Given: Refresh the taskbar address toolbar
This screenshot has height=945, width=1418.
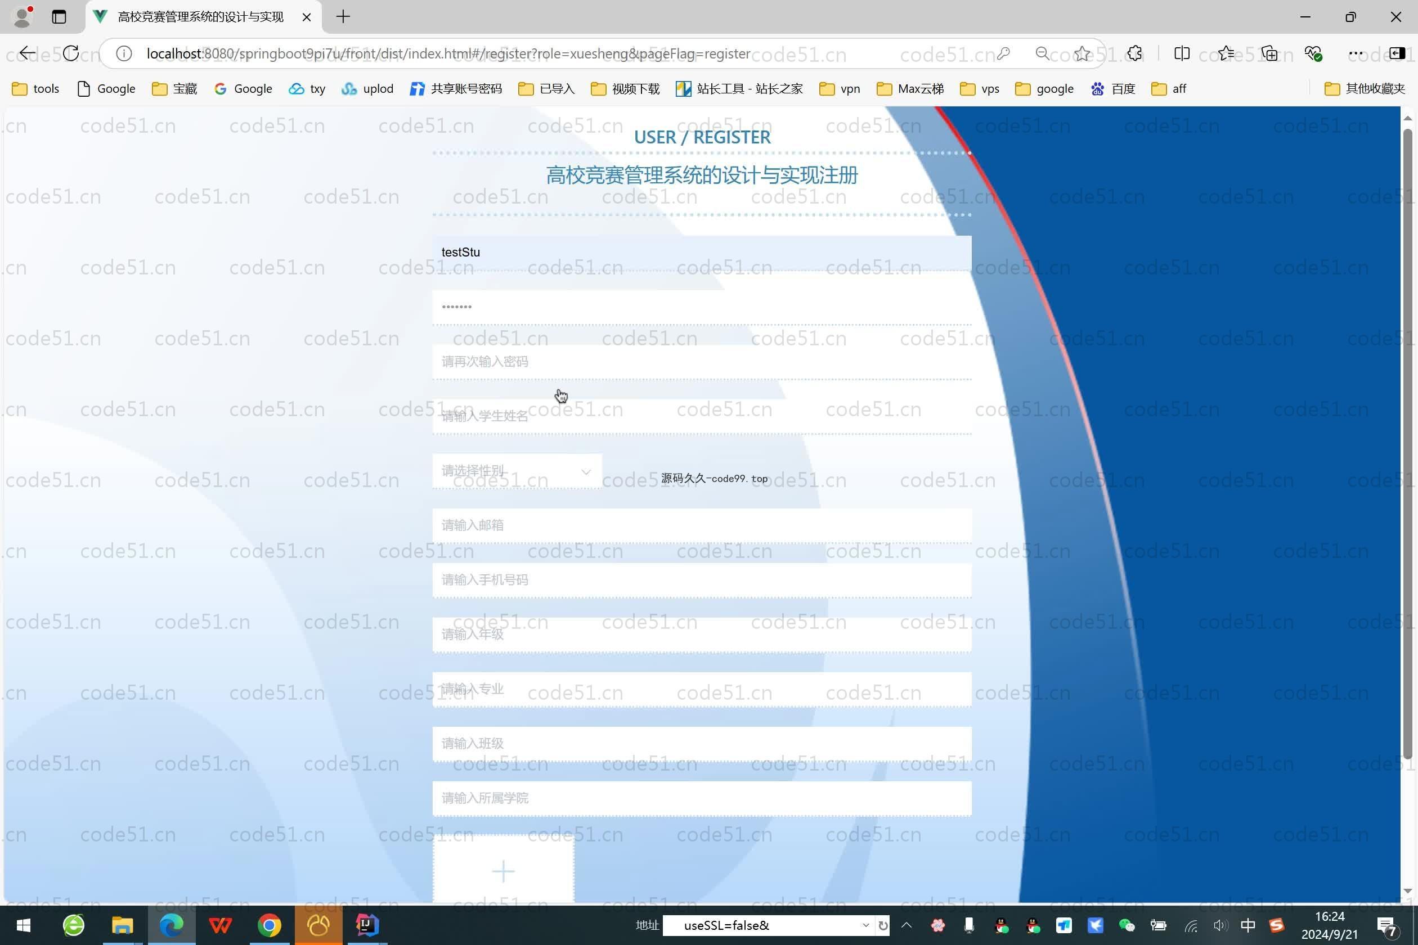Looking at the screenshot, I should coord(883,925).
